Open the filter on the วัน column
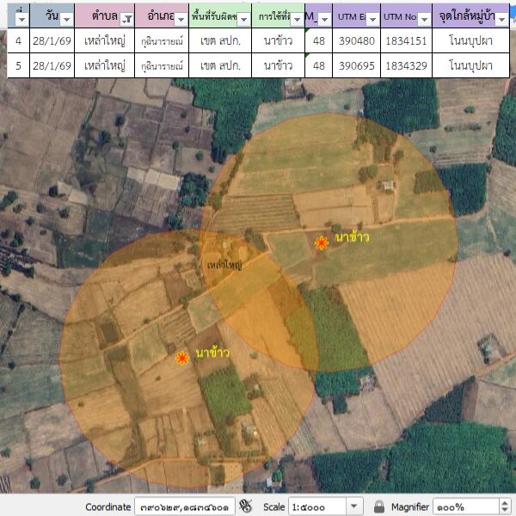This screenshot has height=516, width=516. click(66, 19)
